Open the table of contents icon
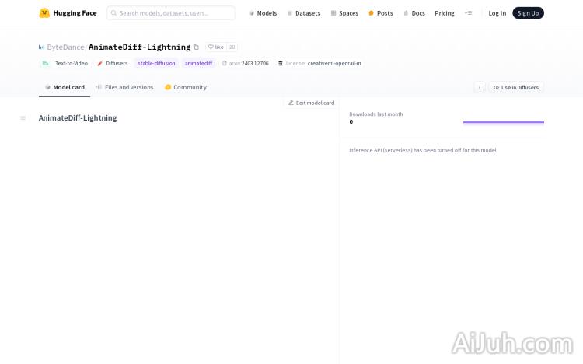583x364 pixels. (x=23, y=118)
